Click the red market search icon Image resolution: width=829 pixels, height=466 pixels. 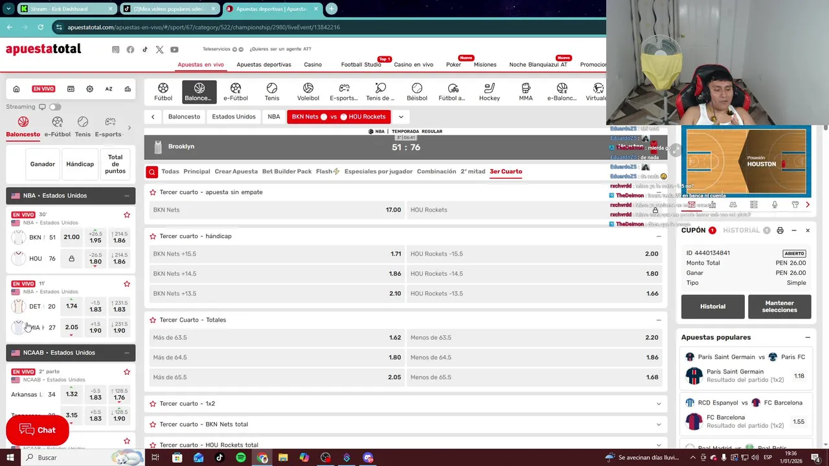[152, 172]
